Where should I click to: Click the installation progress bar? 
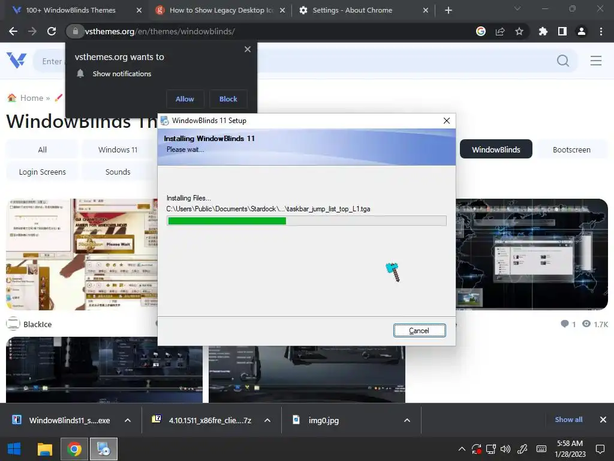tap(306, 221)
